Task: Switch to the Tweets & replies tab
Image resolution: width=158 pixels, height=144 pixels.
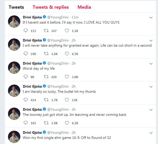Action: point(51,7)
